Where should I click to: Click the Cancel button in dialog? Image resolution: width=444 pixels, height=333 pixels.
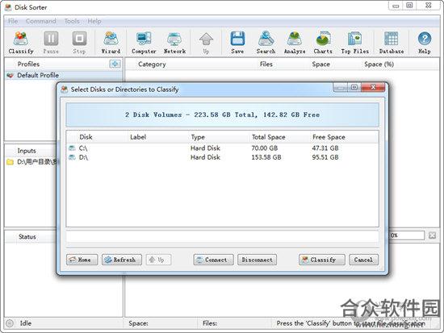[363, 260]
